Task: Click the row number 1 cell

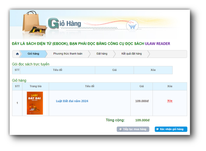Action: click(17, 103)
